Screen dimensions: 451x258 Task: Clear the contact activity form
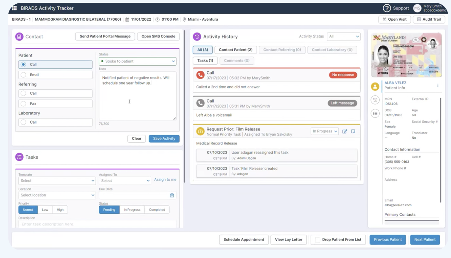(137, 138)
